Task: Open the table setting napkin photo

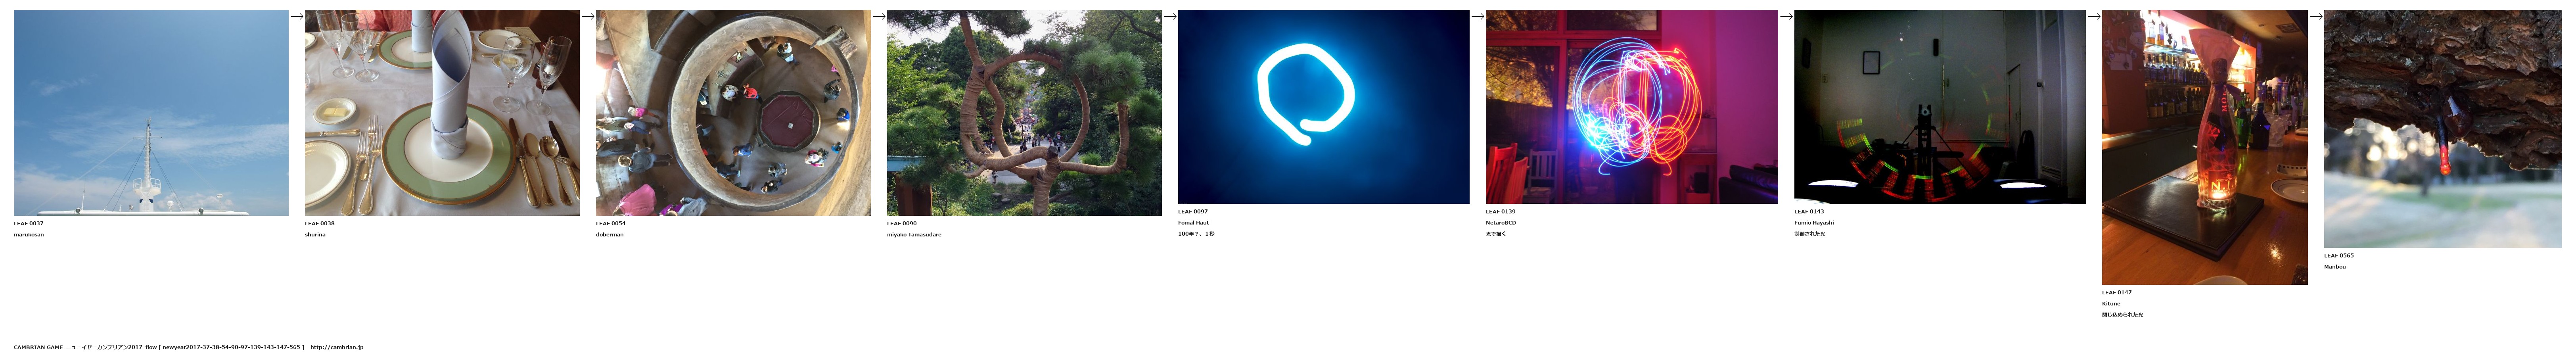Action: pos(442,113)
